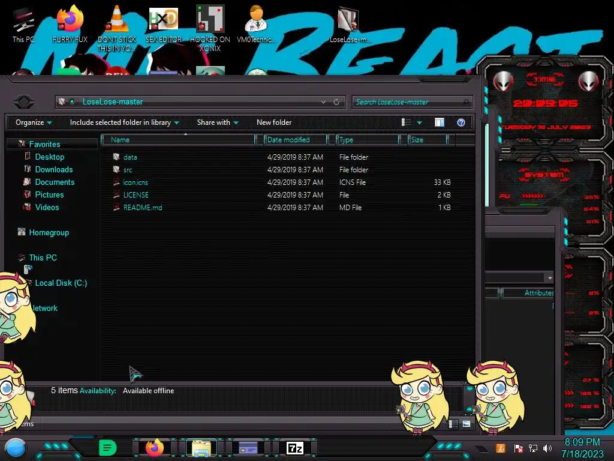Select the data folder row
Viewport: 614px width, 461px height.
pyautogui.click(x=282, y=157)
